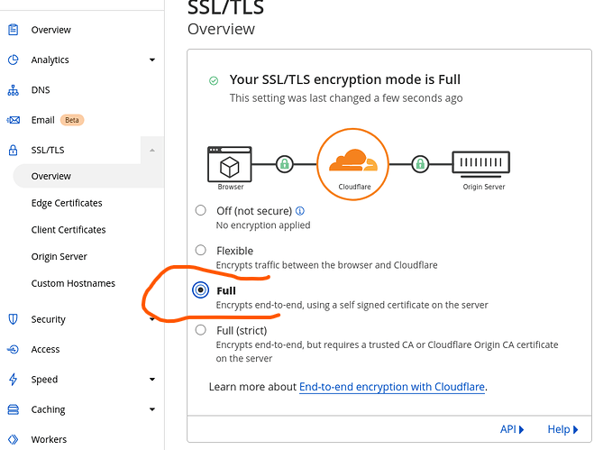Expand the Analytics menu arrow

coord(152,60)
